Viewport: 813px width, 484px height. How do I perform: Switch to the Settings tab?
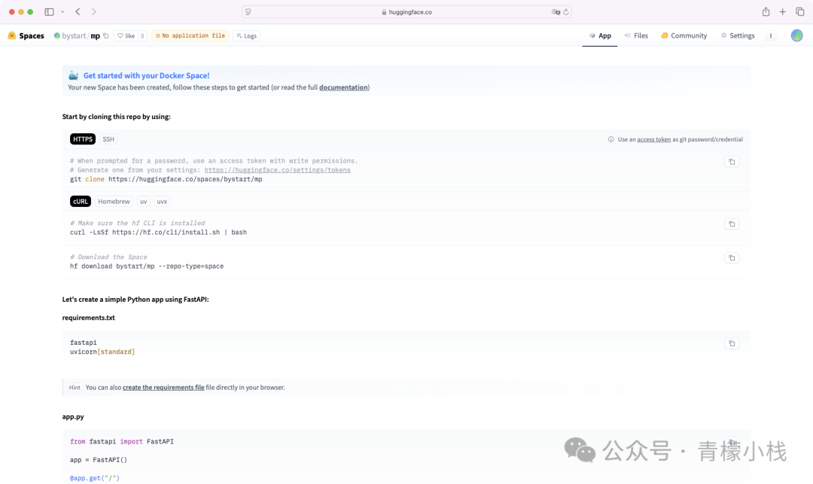(x=737, y=36)
